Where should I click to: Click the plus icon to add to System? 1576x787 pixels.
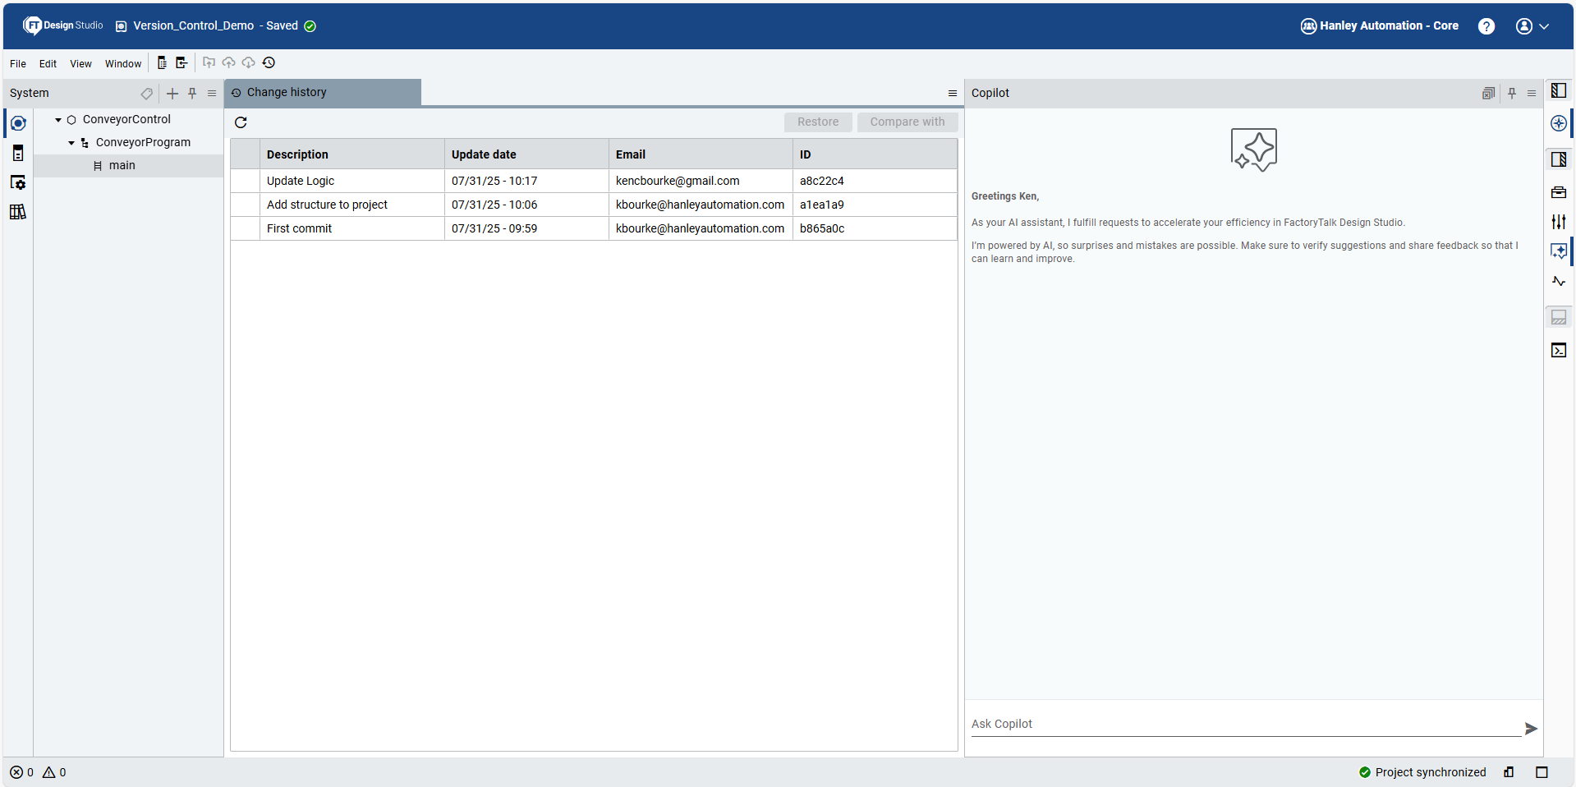(172, 94)
